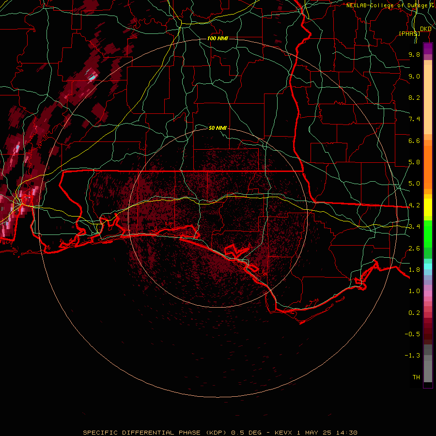Click the 9.8 value on the color scale

tap(414, 54)
